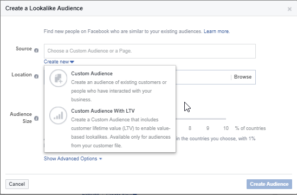Click the Source input field

click(150, 51)
